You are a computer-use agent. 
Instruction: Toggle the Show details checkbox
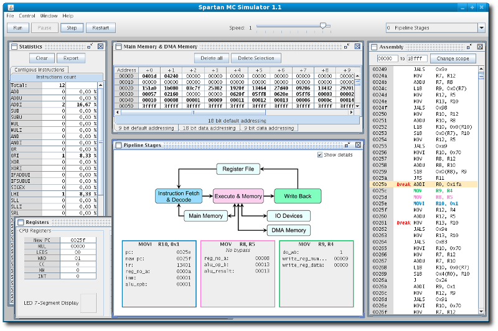320,155
